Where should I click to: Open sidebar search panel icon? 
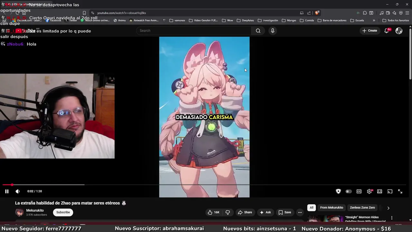pos(371,13)
